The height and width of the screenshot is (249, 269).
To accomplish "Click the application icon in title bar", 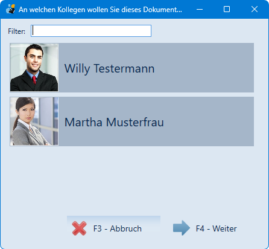I will (10, 9).
